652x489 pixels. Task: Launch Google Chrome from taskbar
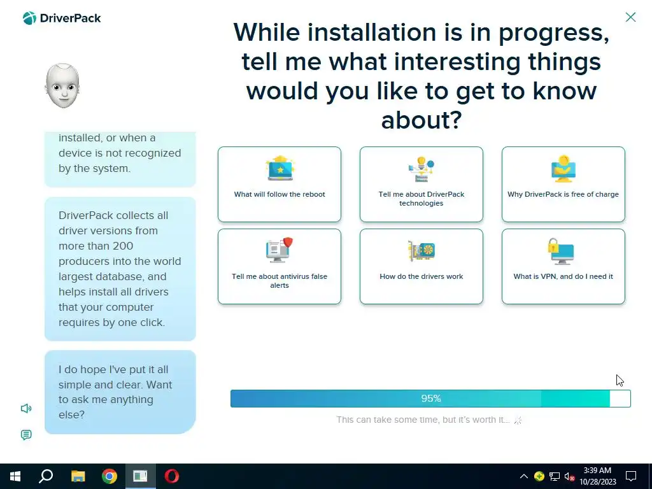coord(110,476)
